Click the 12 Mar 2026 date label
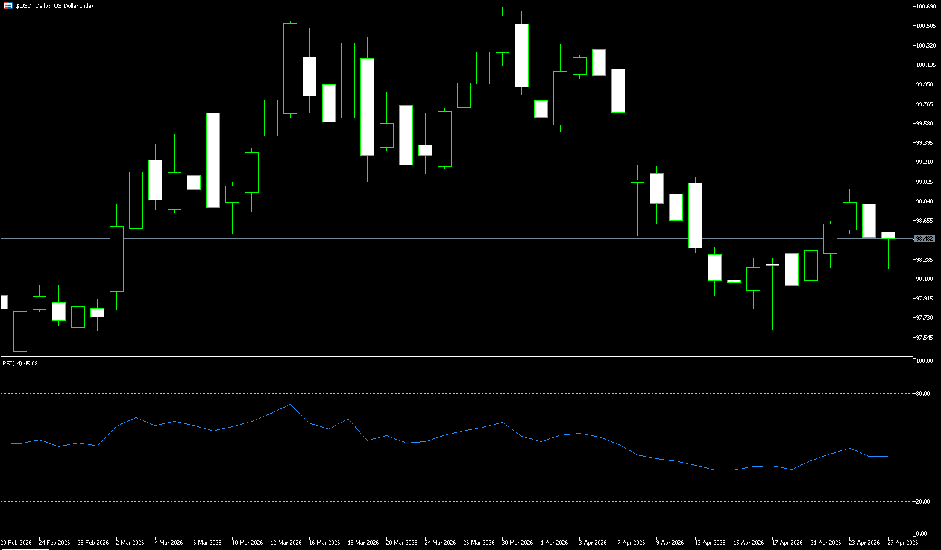 pos(286,543)
